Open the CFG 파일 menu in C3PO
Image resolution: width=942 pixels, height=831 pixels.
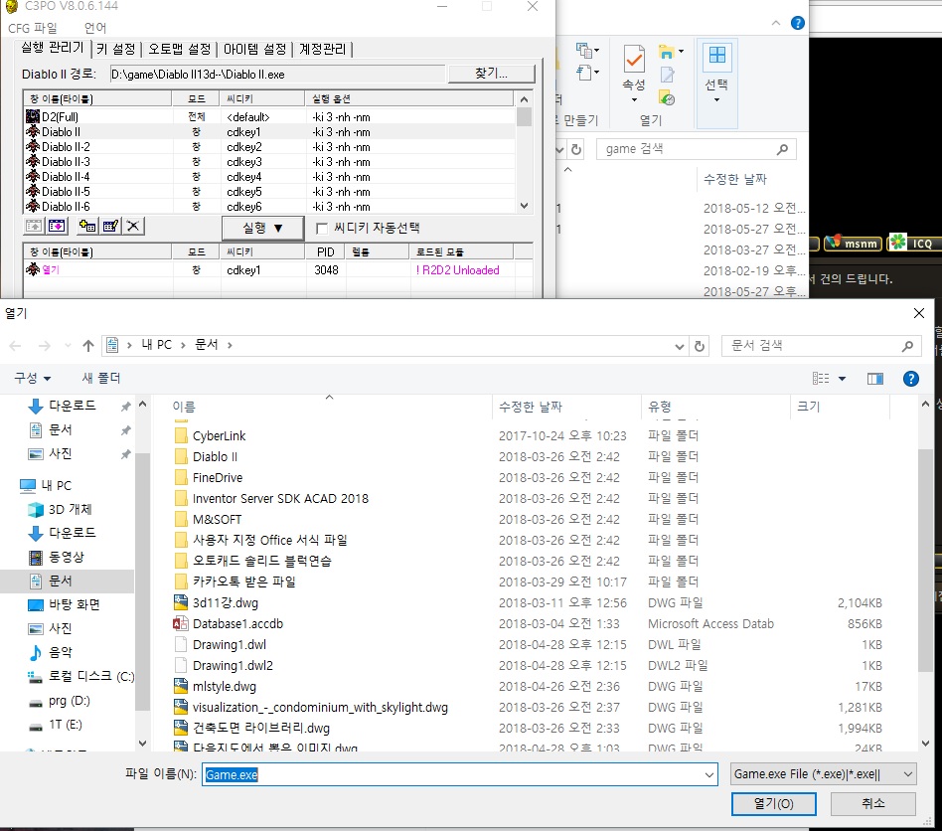point(33,28)
